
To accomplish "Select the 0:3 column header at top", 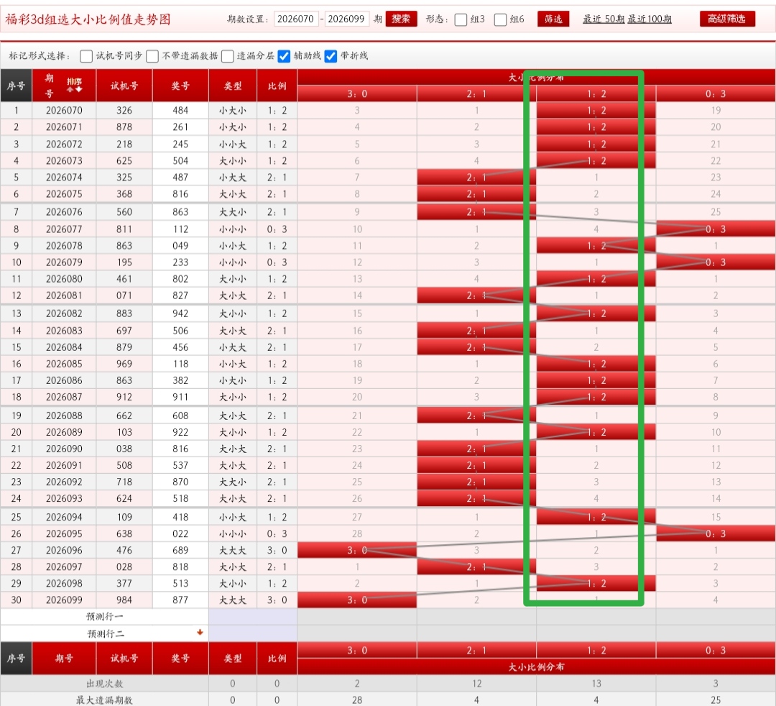I will (x=716, y=93).
